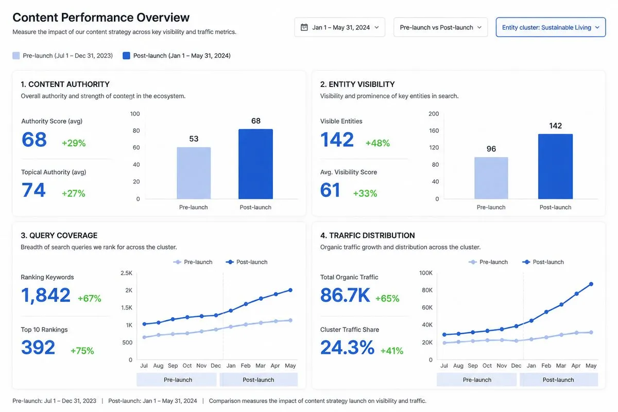Click the +27% change next to Topical Authority
The image size is (618, 412).
click(74, 194)
